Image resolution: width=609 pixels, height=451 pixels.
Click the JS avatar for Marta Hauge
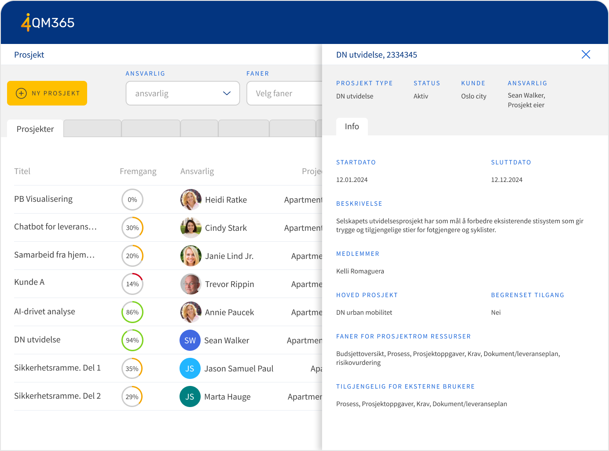point(190,396)
